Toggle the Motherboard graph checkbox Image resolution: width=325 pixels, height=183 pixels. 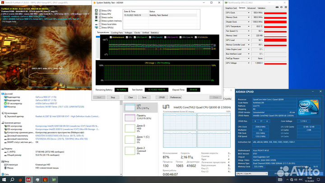111,38
